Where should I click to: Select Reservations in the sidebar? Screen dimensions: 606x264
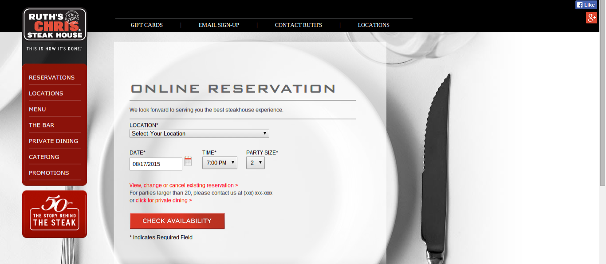[52, 77]
